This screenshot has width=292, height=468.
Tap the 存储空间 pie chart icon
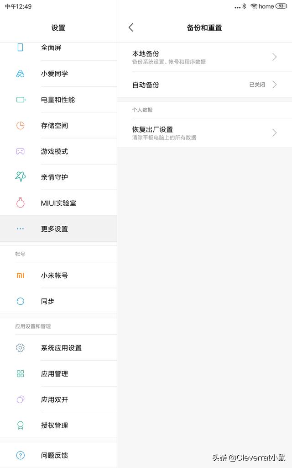[20, 125]
